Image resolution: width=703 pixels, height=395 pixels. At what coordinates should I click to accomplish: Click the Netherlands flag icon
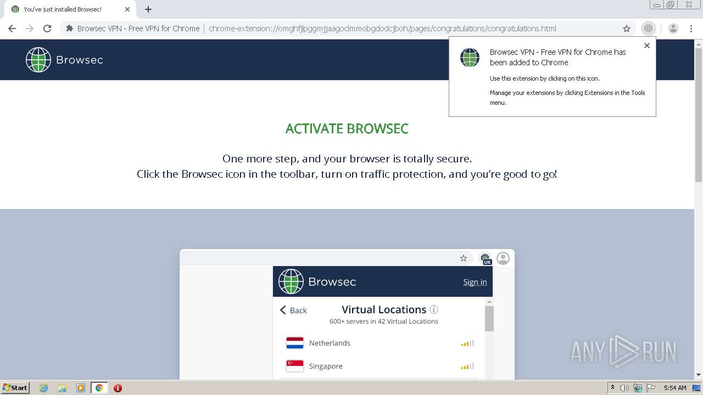tap(295, 343)
